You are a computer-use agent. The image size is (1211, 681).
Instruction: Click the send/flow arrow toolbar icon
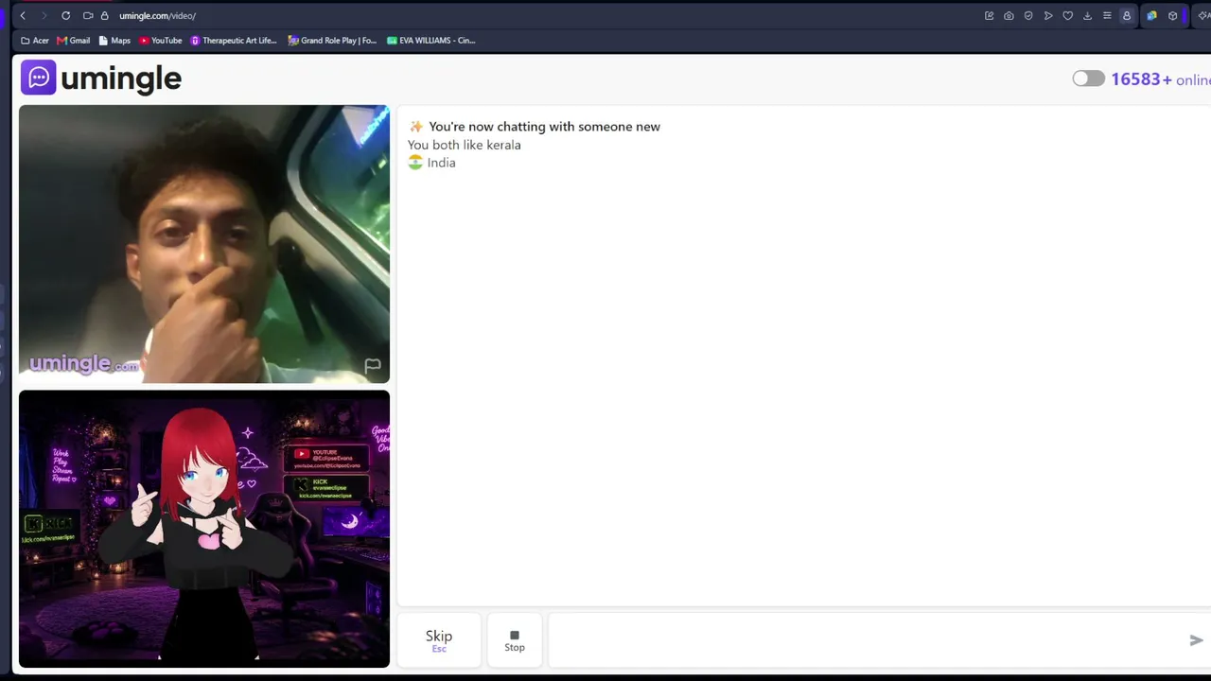[x=1048, y=15]
